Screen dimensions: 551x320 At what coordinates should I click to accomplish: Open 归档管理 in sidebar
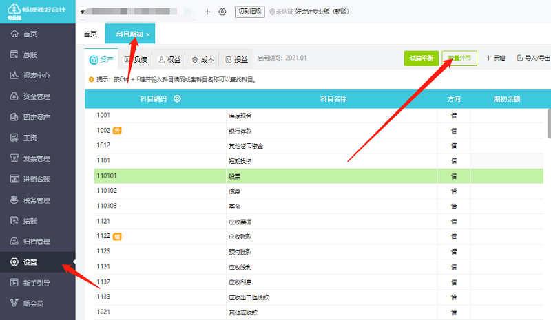pyautogui.click(x=38, y=242)
